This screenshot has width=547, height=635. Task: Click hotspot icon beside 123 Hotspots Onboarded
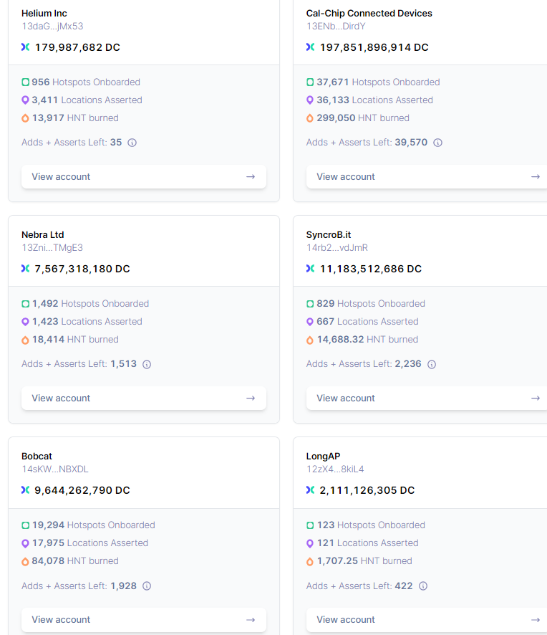[310, 525]
